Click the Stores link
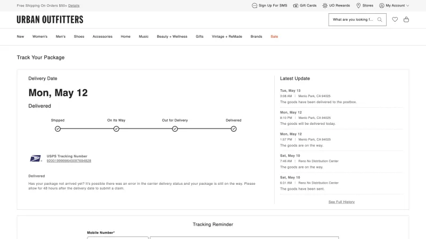 [368, 5]
